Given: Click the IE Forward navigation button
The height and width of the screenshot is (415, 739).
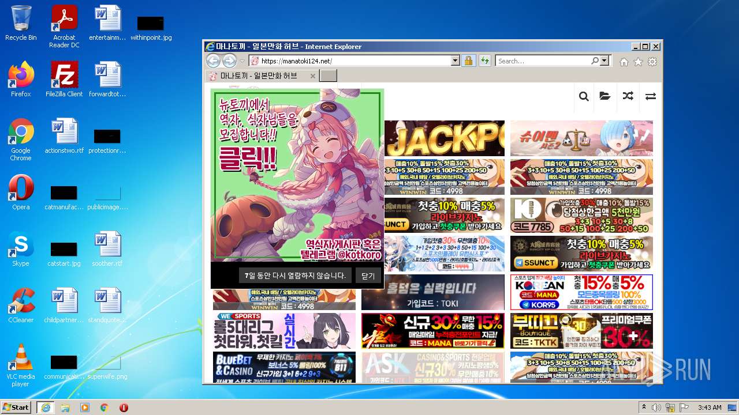Looking at the screenshot, I should click(229, 61).
